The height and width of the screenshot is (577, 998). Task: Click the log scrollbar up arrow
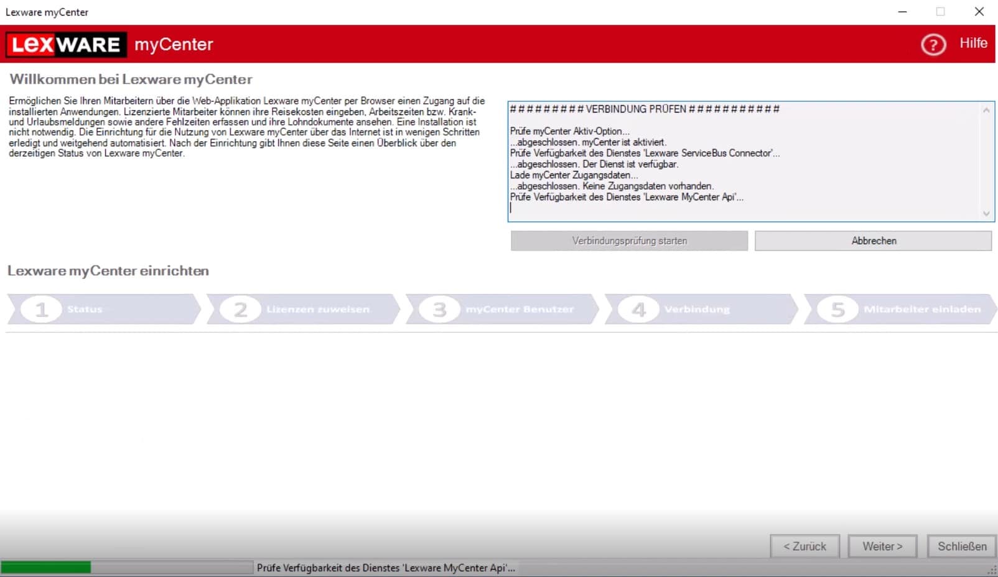[986, 110]
